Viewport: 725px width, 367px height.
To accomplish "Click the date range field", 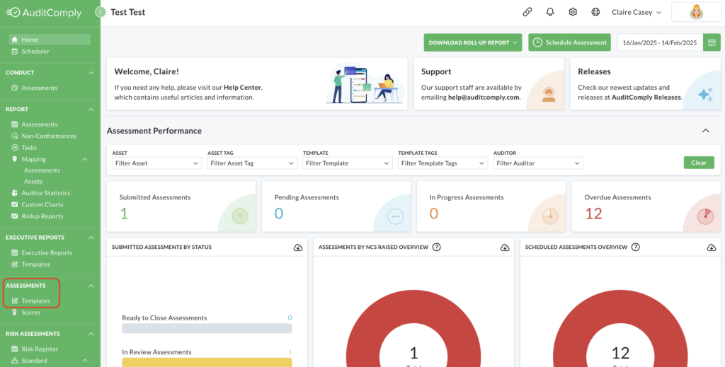I will pyautogui.click(x=660, y=42).
